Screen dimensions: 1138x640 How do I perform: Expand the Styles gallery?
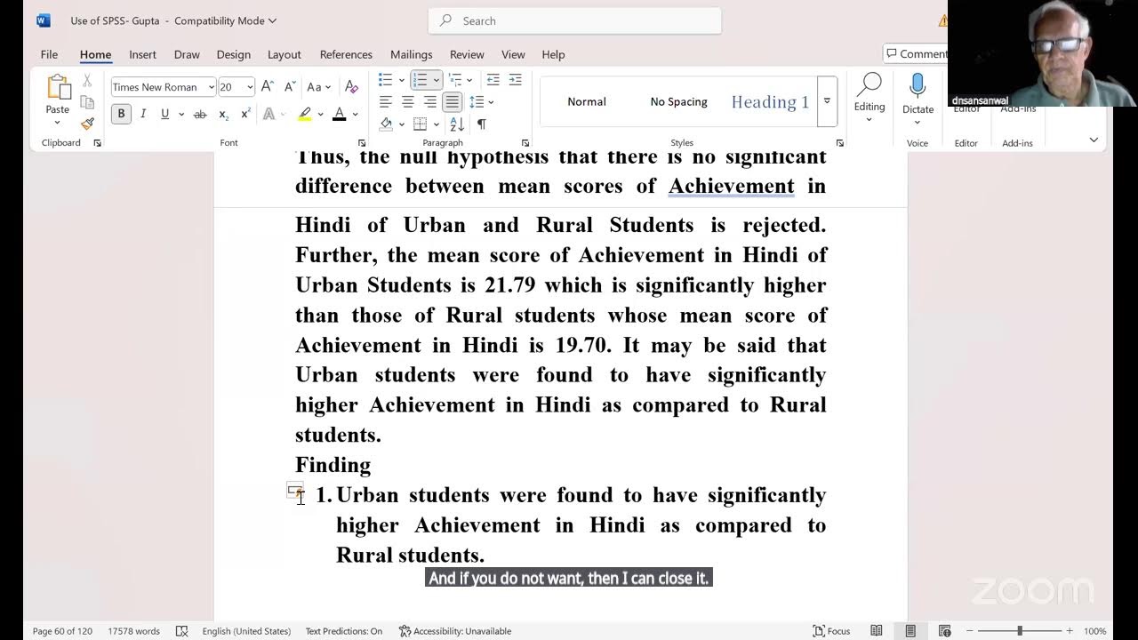(x=827, y=101)
